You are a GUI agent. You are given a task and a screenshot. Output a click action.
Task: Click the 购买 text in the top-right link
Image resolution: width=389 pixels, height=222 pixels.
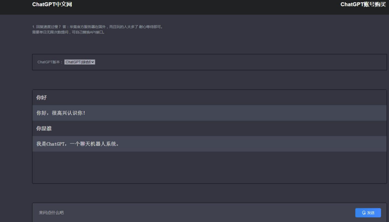pyautogui.click(x=380, y=5)
